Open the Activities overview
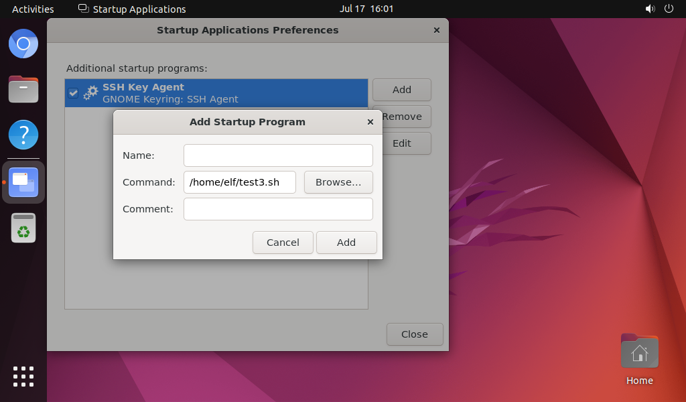The image size is (686, 402). (x=33, y=9)
